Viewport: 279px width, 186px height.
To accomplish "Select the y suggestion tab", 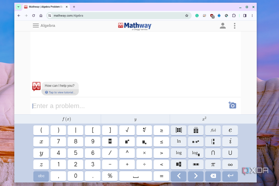I will pos(135,119).
